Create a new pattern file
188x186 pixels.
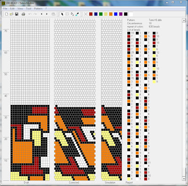[x=7, y=14]
